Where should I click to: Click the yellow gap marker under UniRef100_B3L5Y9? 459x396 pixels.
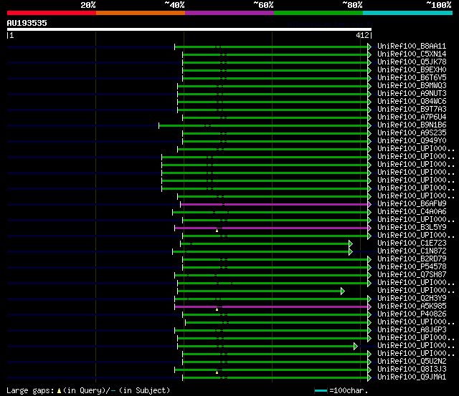pos(217,231)
